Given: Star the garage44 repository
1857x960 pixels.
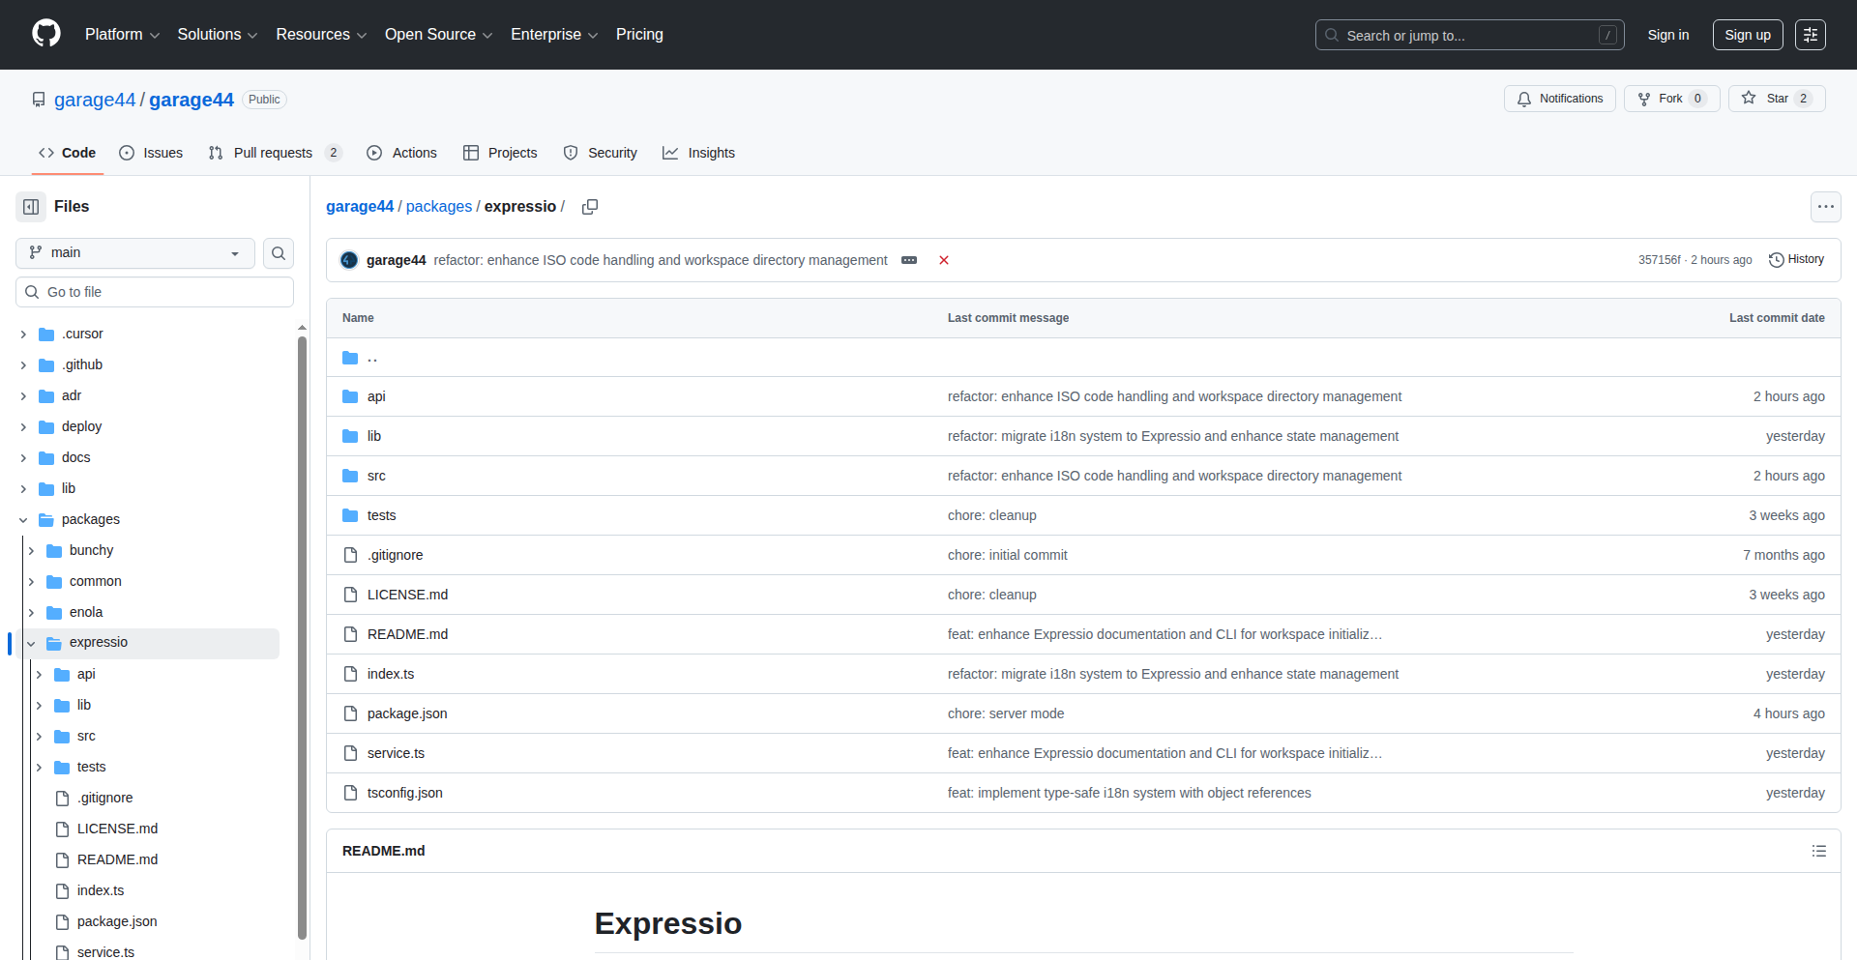Looking at the screenshot, I should [1766, 99].
